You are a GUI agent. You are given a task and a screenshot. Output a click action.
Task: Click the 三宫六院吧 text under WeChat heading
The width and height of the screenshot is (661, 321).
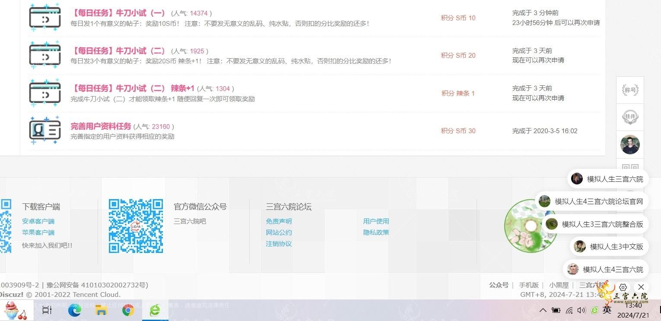pyautogui.click(x=190, y=221)
